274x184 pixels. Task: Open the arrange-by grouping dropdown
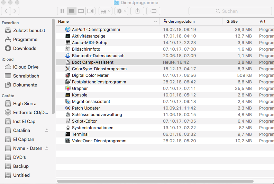(x=105, y=11)
